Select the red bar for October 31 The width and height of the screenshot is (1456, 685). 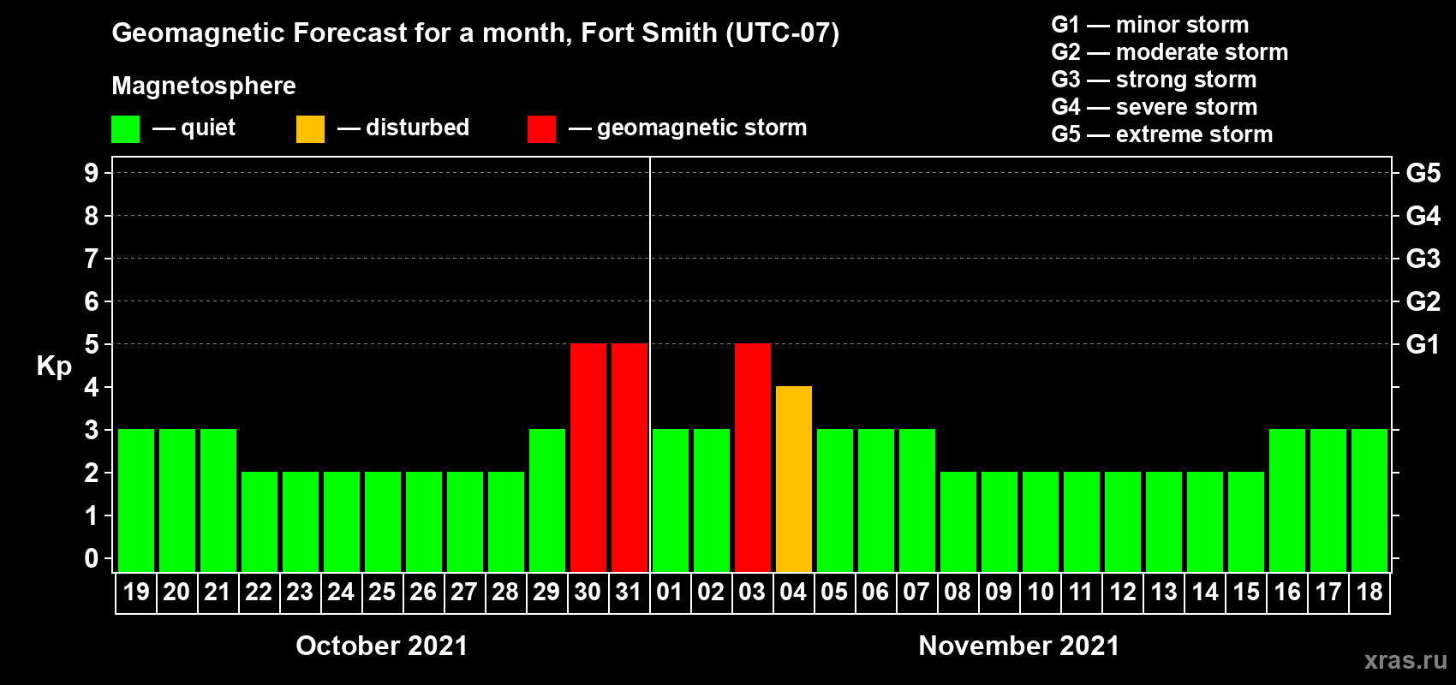pos(630,457)
